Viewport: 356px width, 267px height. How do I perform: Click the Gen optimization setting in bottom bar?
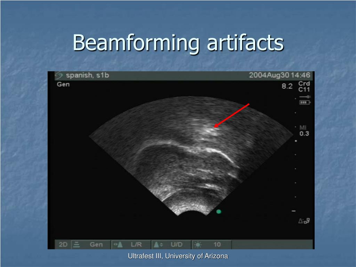(x=96, y=244)
